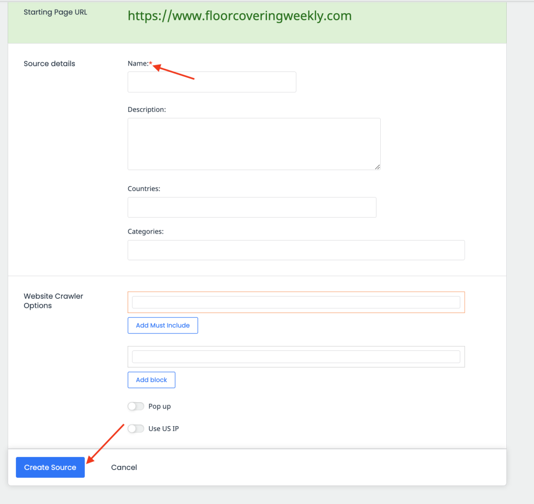Click the Create Source button

tap(50, 467)
